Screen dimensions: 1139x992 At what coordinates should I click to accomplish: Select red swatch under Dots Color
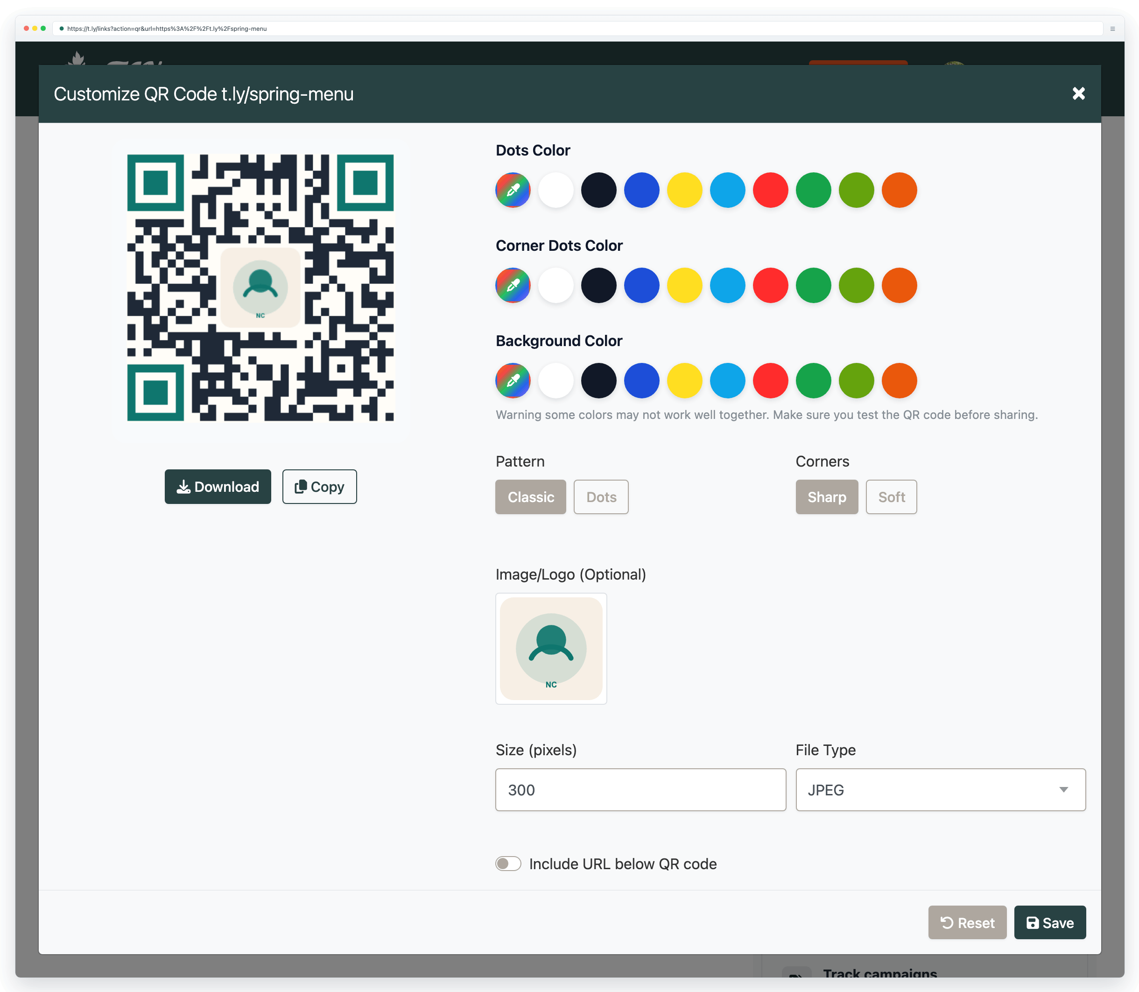tap(771, 190)
